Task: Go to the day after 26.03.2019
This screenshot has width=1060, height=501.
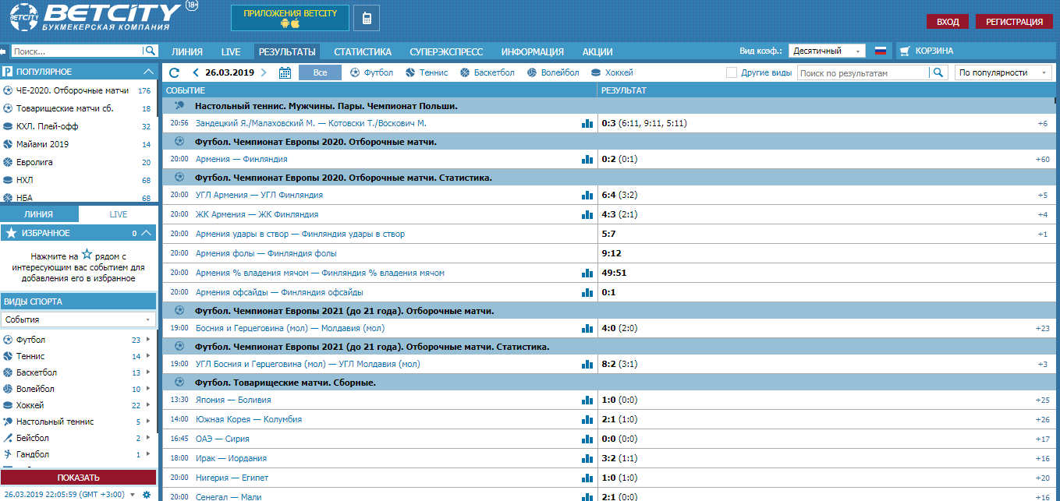Action: (264, 72)
